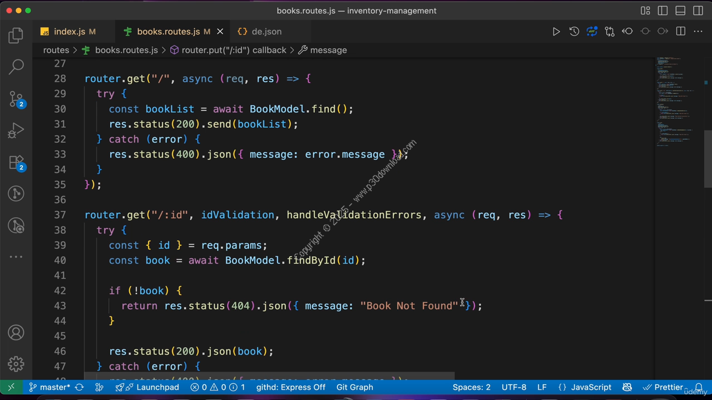
Task: Click the Run Code play icon
Action: click(556, 32)
